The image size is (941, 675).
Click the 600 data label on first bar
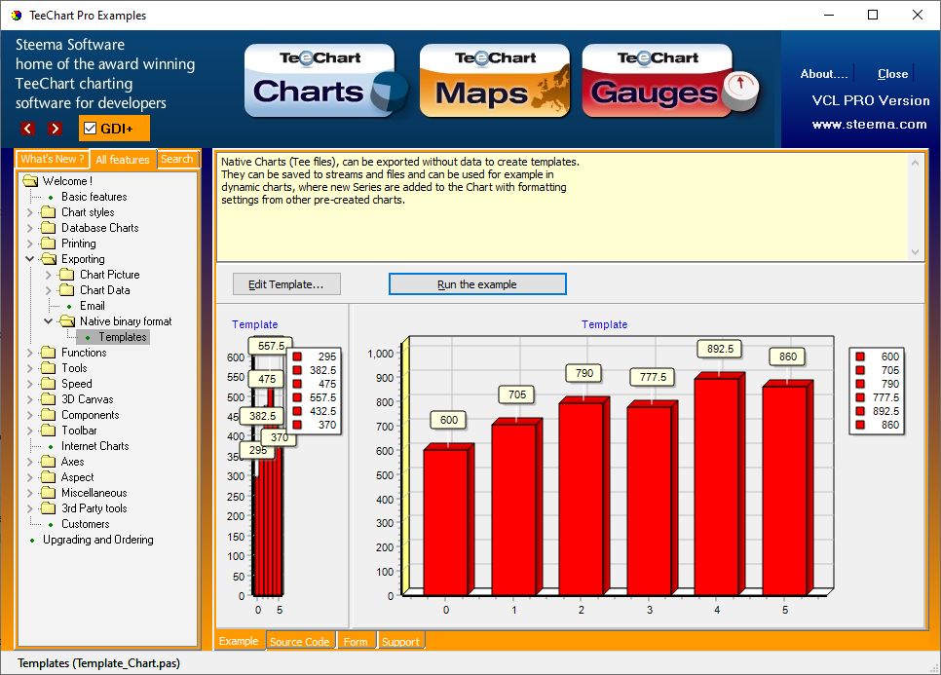coord(448,420)
